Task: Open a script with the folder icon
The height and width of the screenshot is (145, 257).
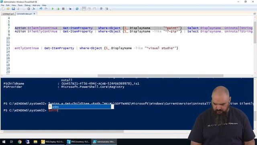Action: click(8, 9)
